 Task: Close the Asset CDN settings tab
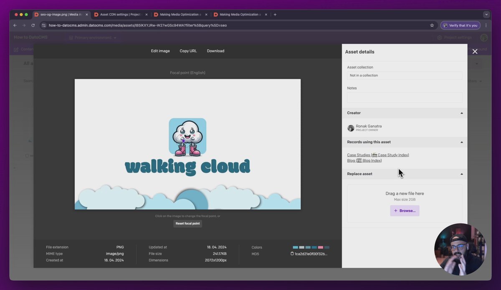[146, 15]
